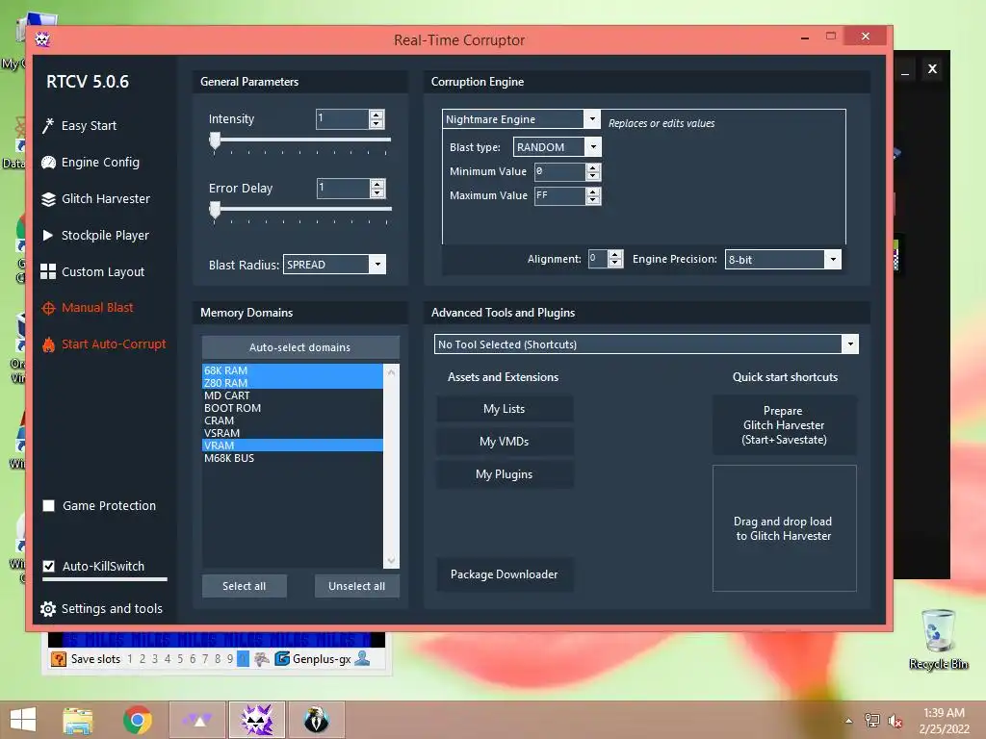Screen dimensions: 986x739
Task: Click Unselect all button
Action: click(356, 586)
